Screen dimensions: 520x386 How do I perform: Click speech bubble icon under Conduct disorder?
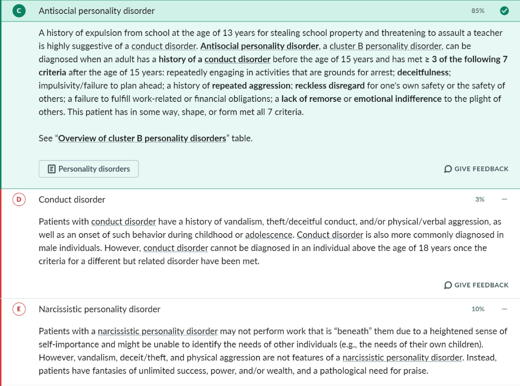tap(448, 285)
